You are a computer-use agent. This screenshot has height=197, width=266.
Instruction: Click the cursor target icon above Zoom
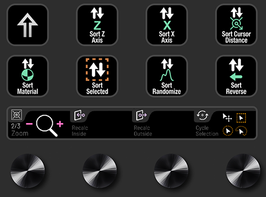[16, 114]
